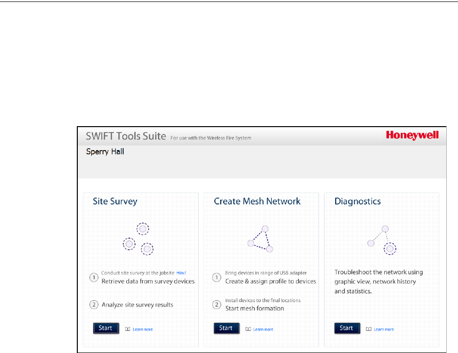Click the Diagnostics heading
This screenshot has width=458, height=353.
pos(358,201)
